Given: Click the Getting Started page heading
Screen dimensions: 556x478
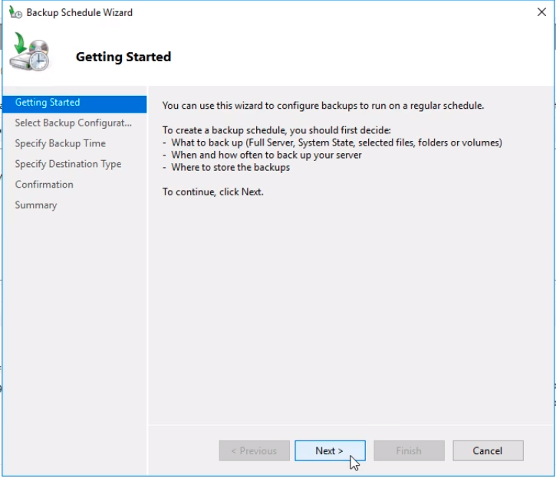Looking at the screenshot, I should tap(123, 57).
